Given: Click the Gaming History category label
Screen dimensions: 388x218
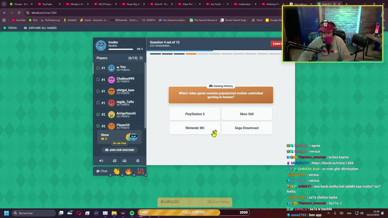Looking at the screenshot, I should (x=221, y=86).
